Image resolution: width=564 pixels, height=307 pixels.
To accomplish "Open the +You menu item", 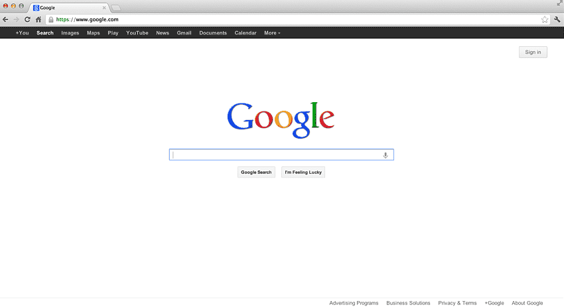I will (x=22, y=32).
